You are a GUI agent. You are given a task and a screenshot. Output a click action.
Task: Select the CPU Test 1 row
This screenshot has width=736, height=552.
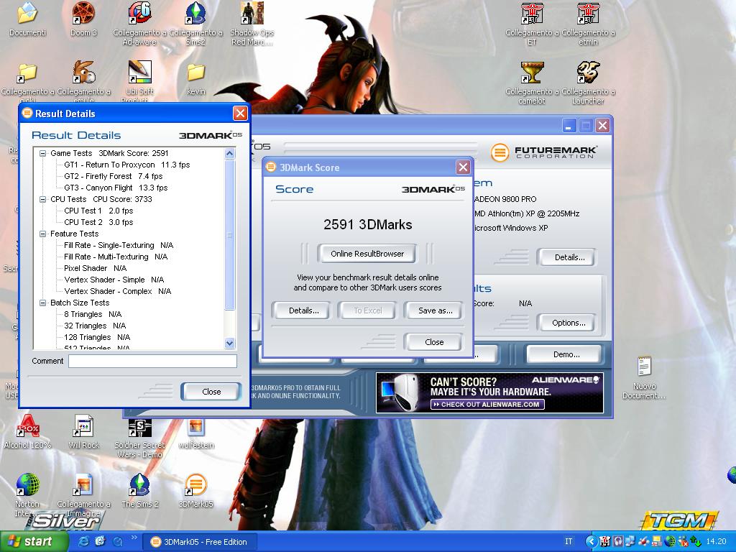[98, 211]
